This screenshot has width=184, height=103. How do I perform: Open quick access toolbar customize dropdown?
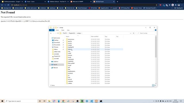[x=57, y=27]
